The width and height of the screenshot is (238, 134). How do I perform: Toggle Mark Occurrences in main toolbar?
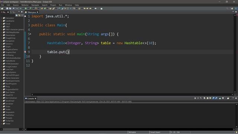[x=62, y=9]
